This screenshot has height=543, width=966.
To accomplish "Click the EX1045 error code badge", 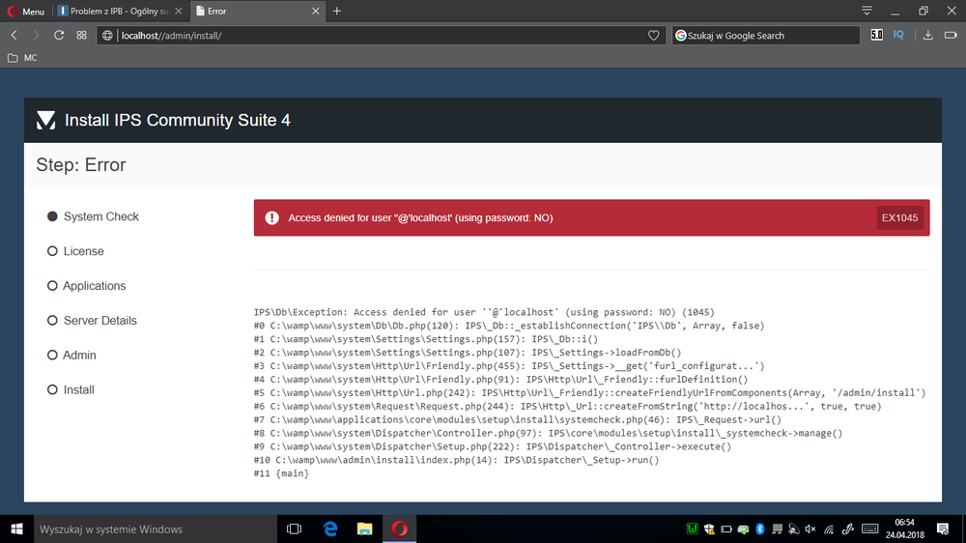I will (899, 218).
